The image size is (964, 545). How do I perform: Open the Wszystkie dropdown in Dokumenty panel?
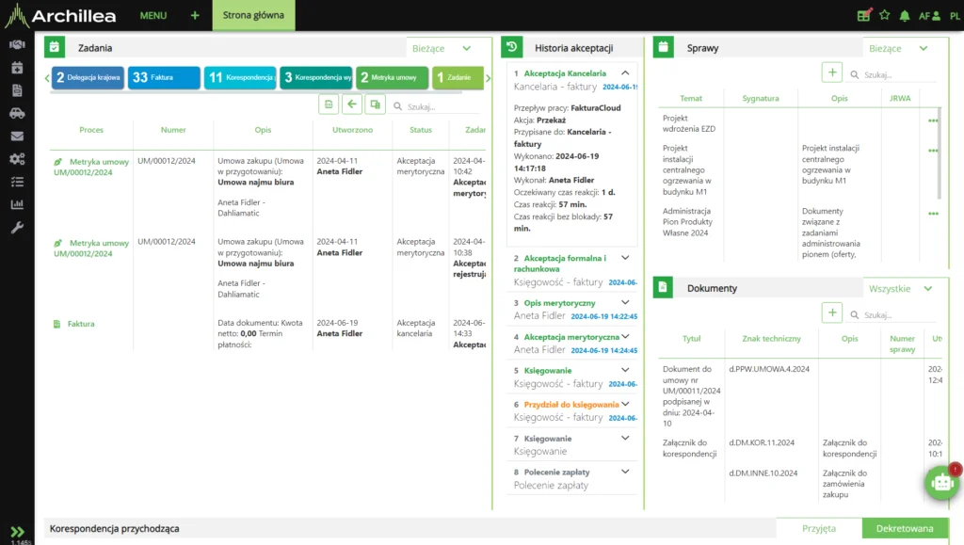point(900,288)
